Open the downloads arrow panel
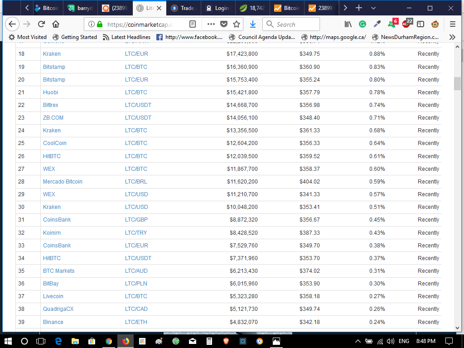 tap(253, 24)
